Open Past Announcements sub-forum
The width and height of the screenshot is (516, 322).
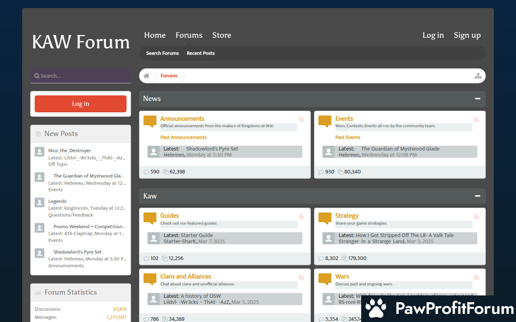[x=183, y=137]
